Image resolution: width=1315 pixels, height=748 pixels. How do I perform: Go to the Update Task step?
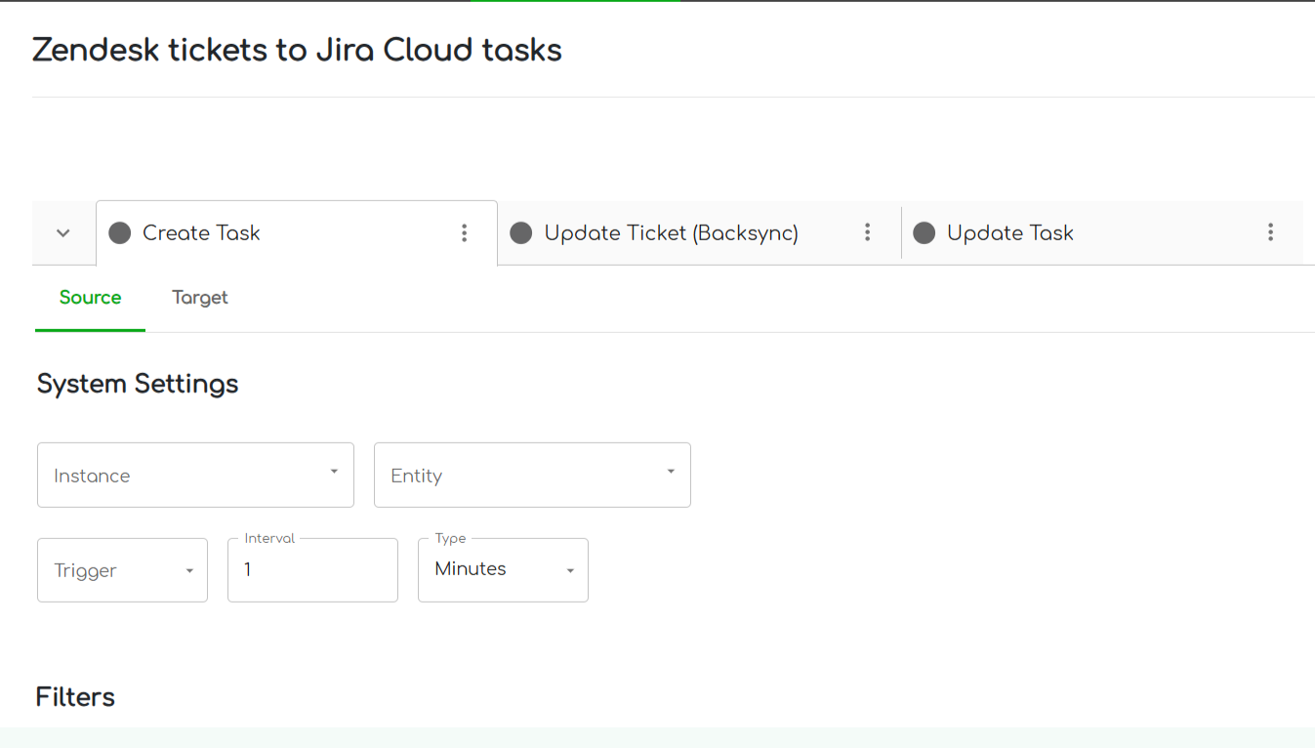[x=1010, y=232]
